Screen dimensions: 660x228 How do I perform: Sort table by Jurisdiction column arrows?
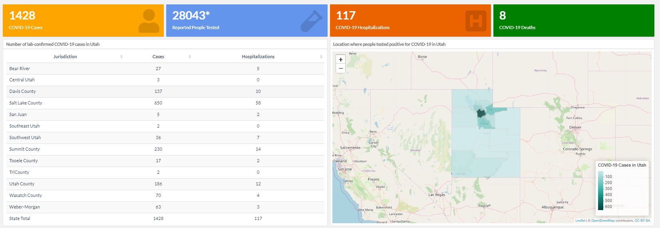pos(121,57)
